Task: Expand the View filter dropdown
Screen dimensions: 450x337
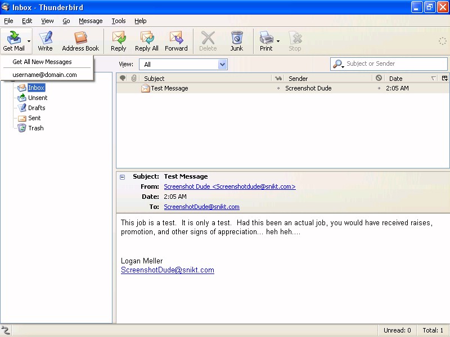Action: pos(222,65)
